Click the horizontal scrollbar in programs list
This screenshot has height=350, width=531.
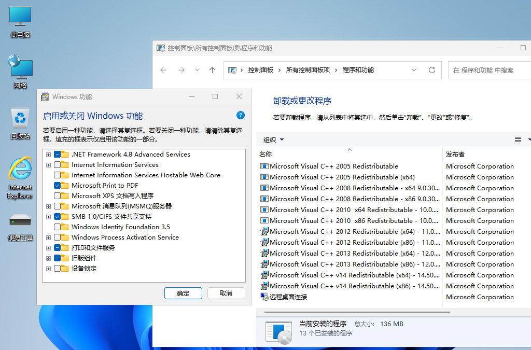tap(357, 312)
